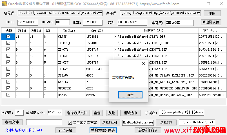Confirm the dialog with 确定 button
The width and height of the screenshot is (227, 135).
130,95
